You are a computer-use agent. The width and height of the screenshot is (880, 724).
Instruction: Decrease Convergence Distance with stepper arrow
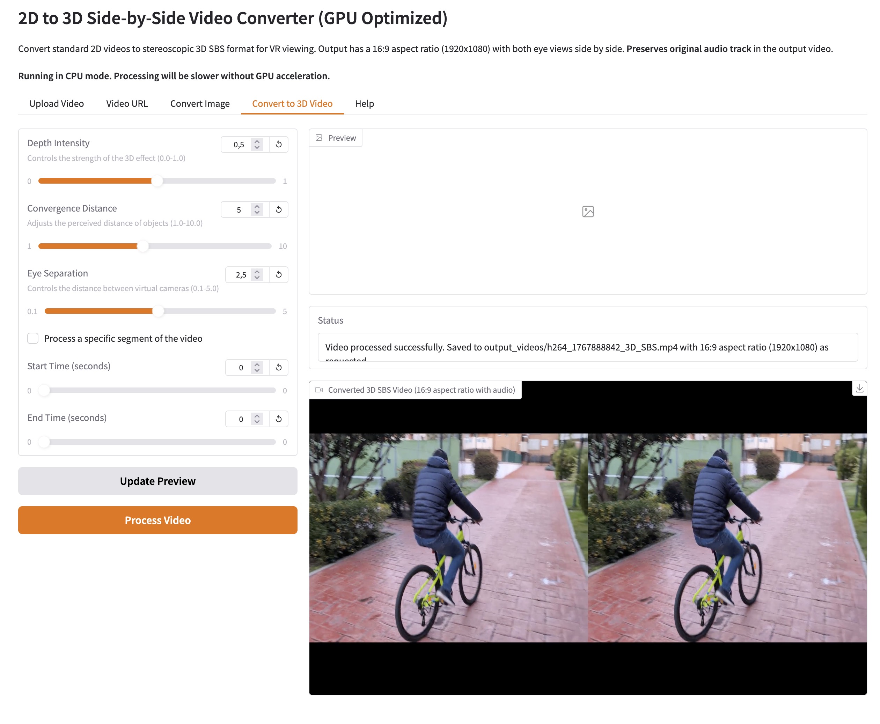257,212
